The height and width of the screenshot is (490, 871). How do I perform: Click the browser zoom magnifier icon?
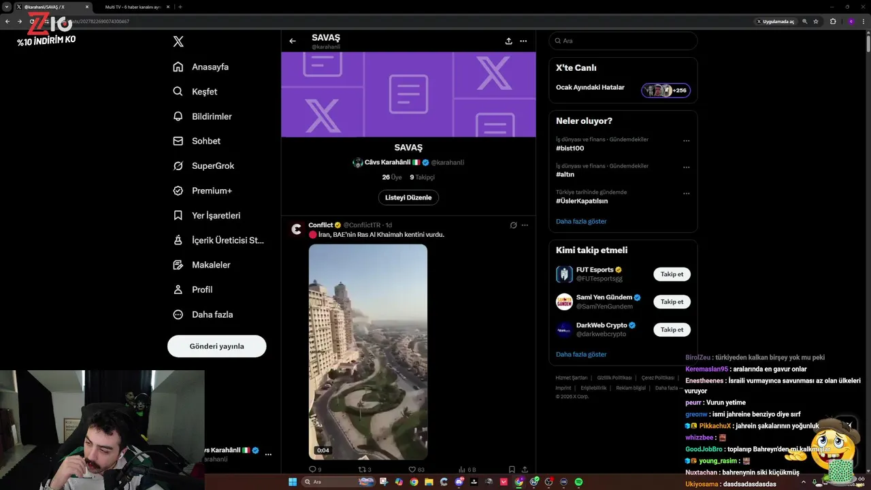[x=805, y=21]
